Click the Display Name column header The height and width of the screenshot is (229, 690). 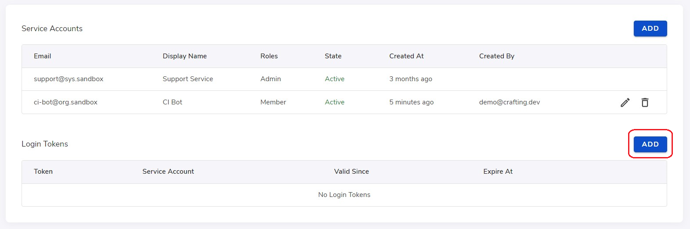(x=184, y=56)
